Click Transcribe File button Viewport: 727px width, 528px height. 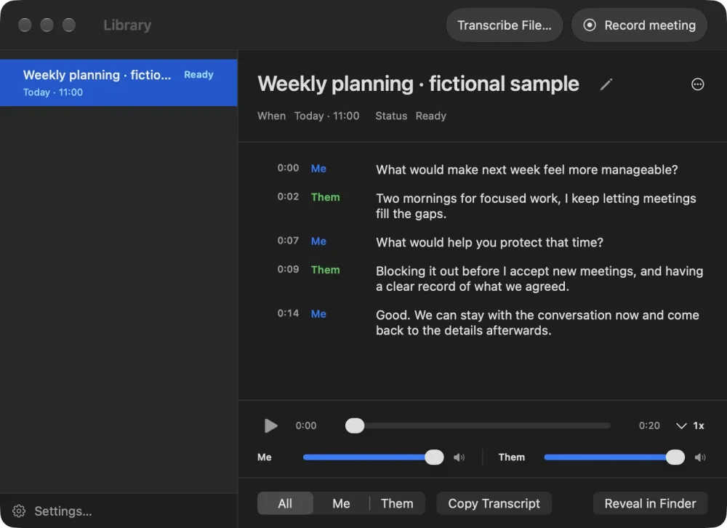coord(505,25)
